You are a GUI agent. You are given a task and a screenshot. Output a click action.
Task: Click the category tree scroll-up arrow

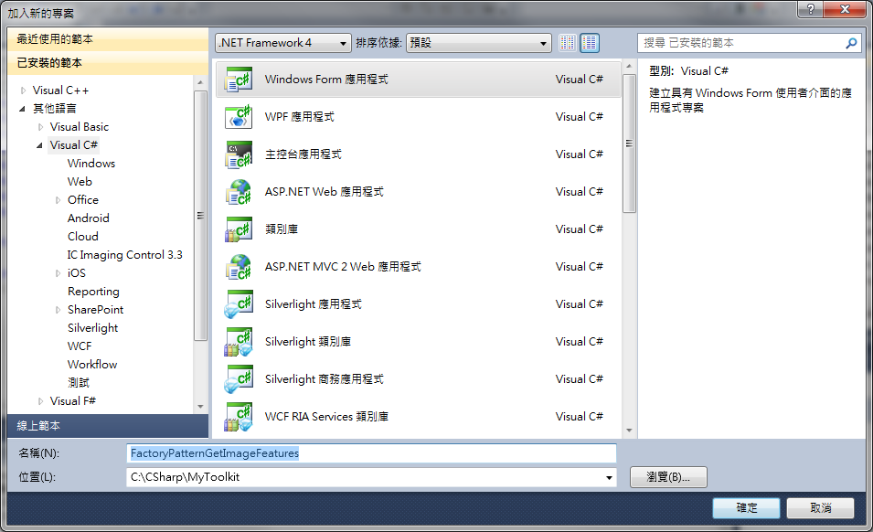pos(200,82)
